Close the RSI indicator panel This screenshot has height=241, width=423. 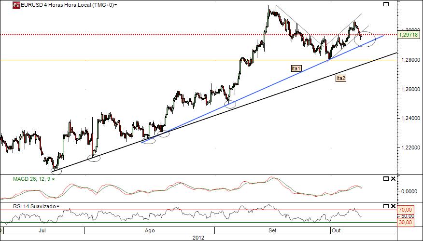(x=393, y=206)
